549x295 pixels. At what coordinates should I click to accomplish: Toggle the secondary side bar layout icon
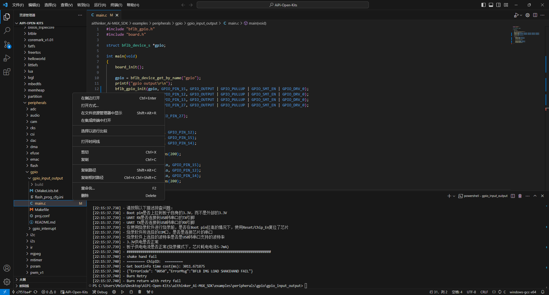pos(498,5)
